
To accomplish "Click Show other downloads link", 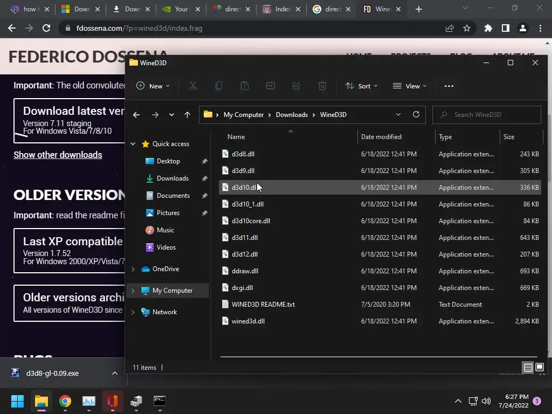I will pos(58,155).
